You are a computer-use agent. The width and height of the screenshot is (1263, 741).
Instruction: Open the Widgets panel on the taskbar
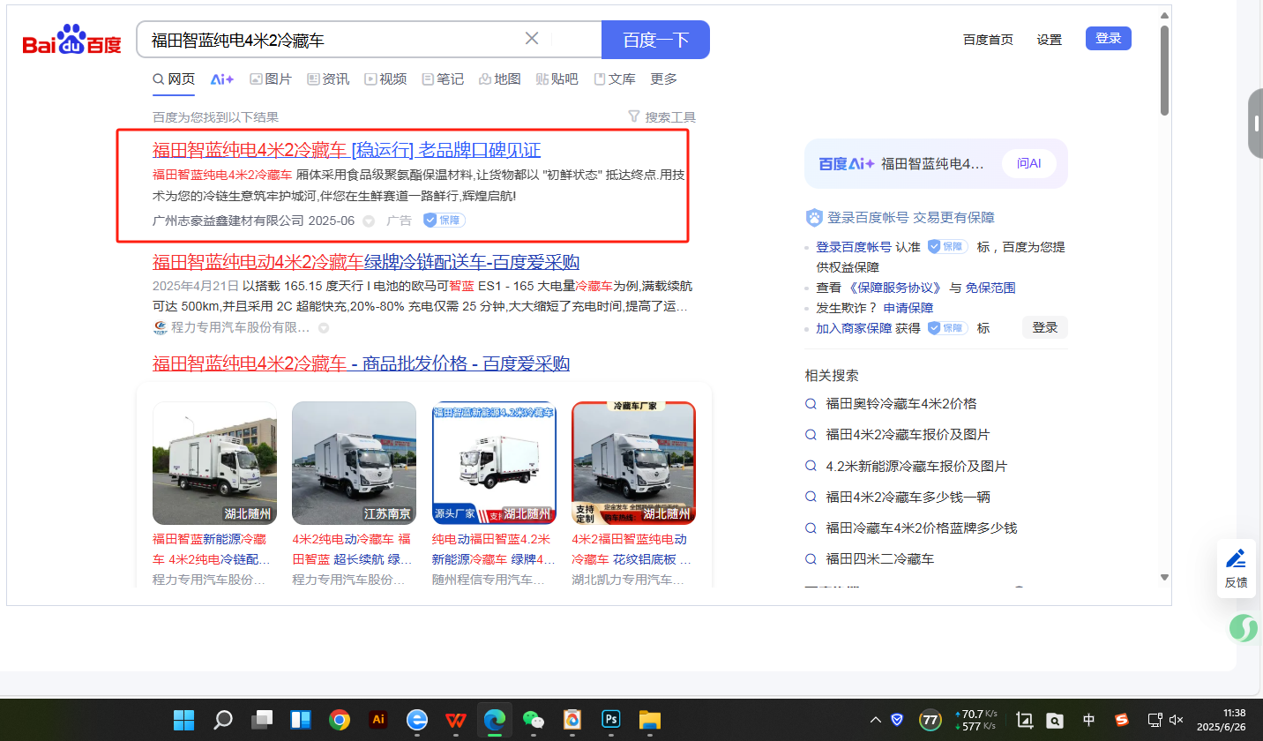click(x=301, y=720)
